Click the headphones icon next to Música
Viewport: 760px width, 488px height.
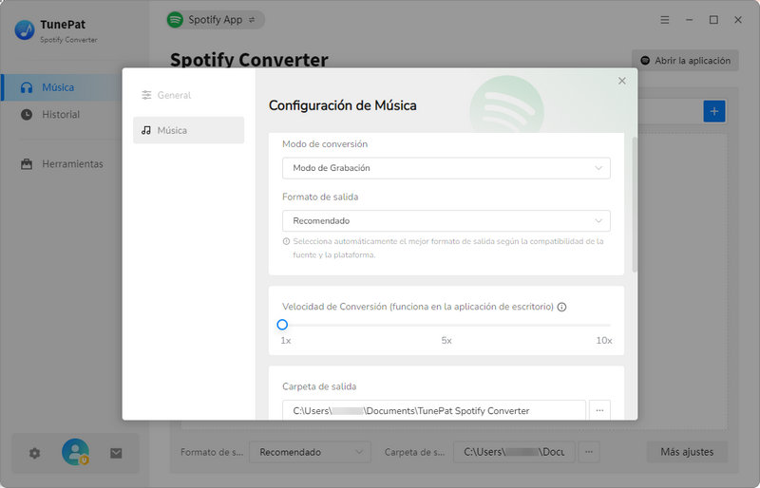27,87
